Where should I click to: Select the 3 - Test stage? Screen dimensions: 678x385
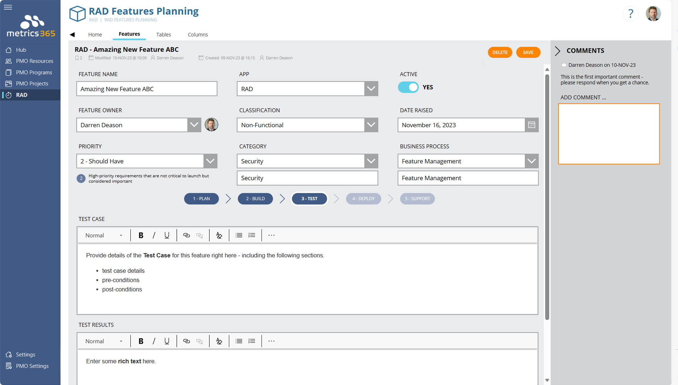point(309,199)
